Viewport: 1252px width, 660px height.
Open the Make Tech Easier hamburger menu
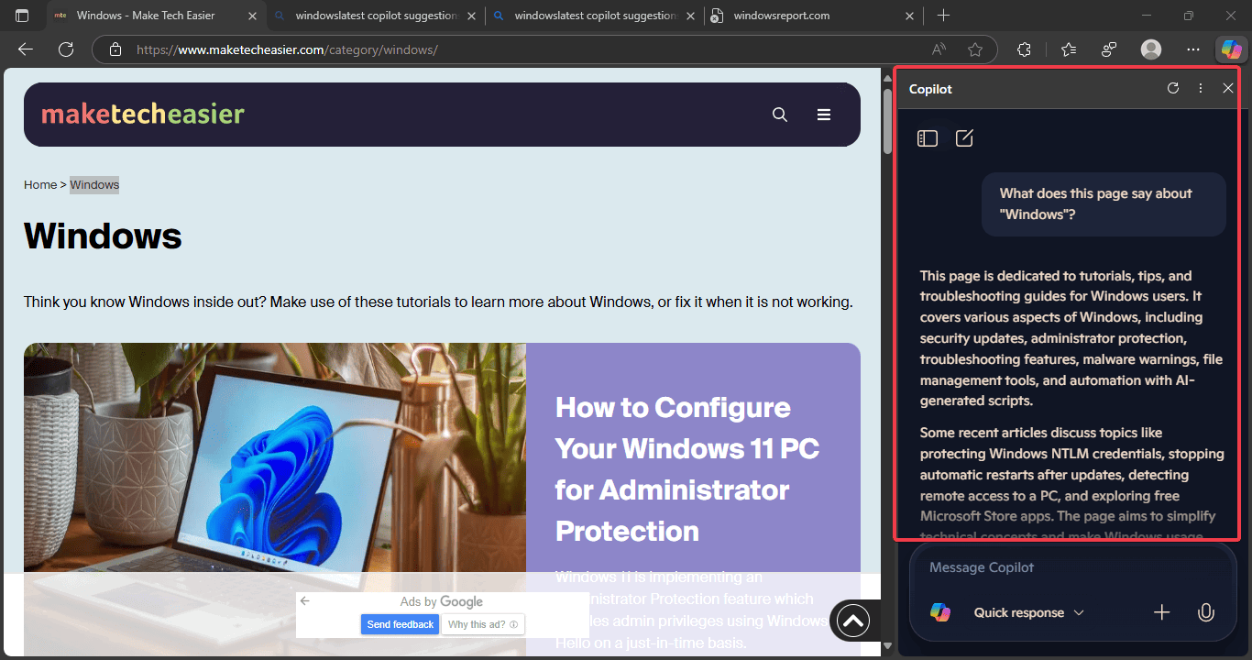pyautogui.click(x=824, y=115)
